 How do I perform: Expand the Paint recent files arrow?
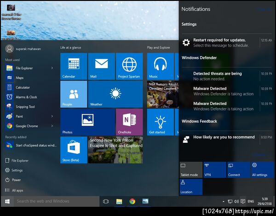52,116
